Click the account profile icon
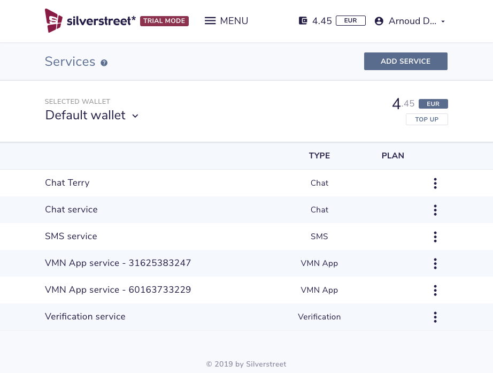Image resolution: width=493 pixels, height=373 pixels. tap(379, 21)
